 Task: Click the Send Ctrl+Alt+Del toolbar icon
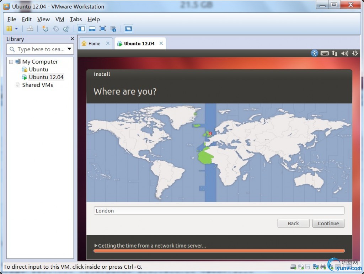pos(30,28)
